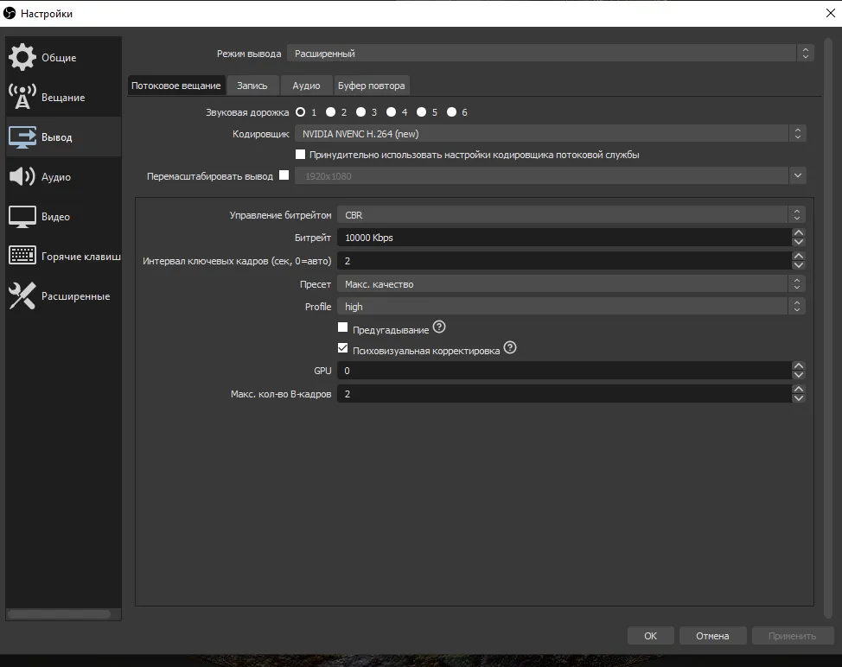Select the Вещание antenna icon
Image resolution: width=842 pixels, height=667 pixels.
pos(22,97)
